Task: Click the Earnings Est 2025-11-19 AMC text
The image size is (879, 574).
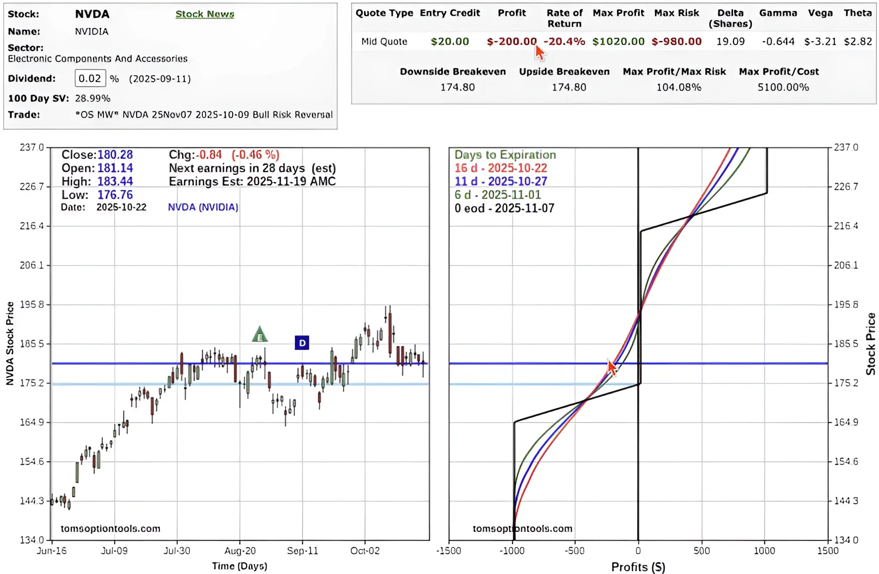Action: (252, 182)
